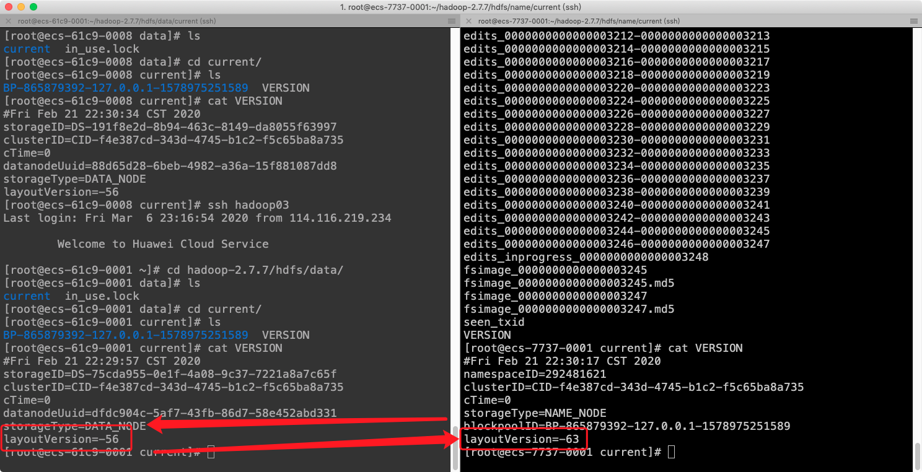Click edits file ending 3242-...3243
Viewport: 922px width, 472px height.
coord(617,218)
